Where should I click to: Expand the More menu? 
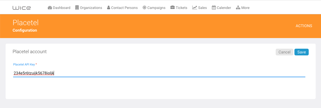(243, 8)
